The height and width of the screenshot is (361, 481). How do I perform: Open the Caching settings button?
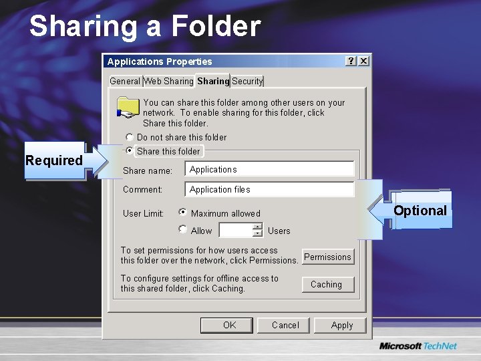[327, 284]
